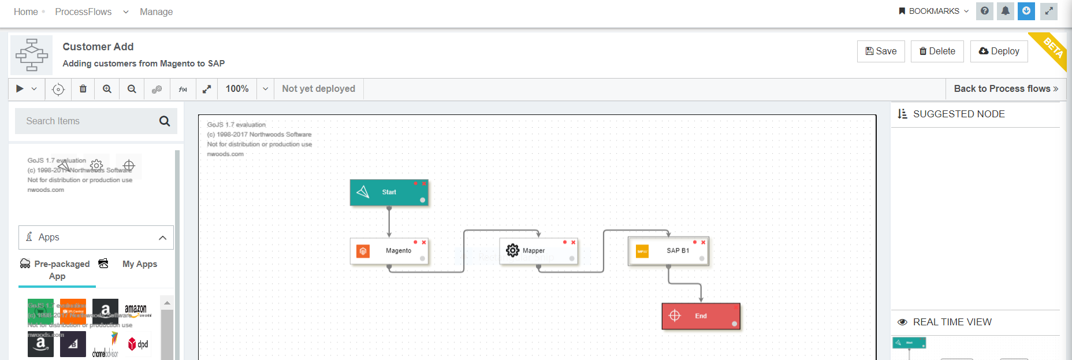
Task: Open the f(x) function tool
Action: pyautogui.click(x=183, y=89)
